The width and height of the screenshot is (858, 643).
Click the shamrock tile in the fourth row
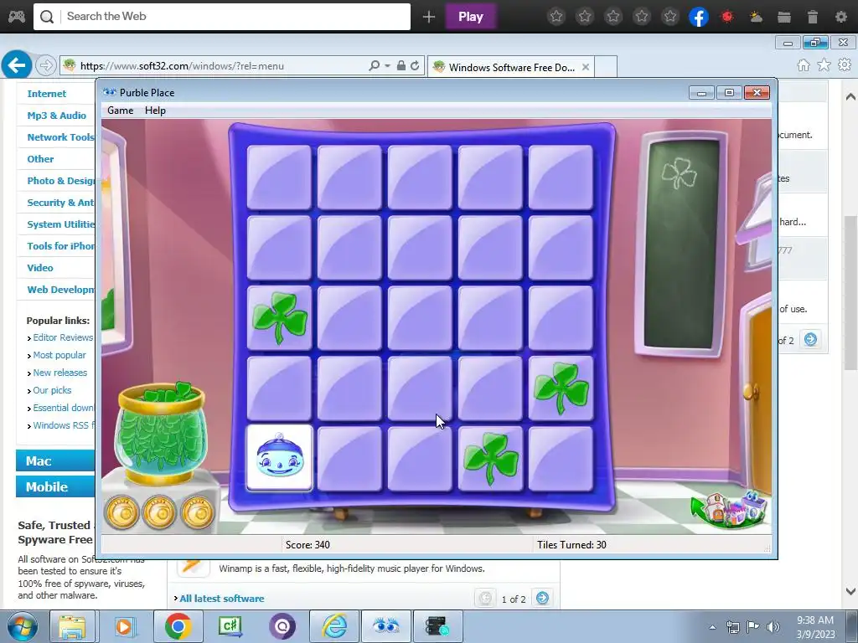click(561, 388)
